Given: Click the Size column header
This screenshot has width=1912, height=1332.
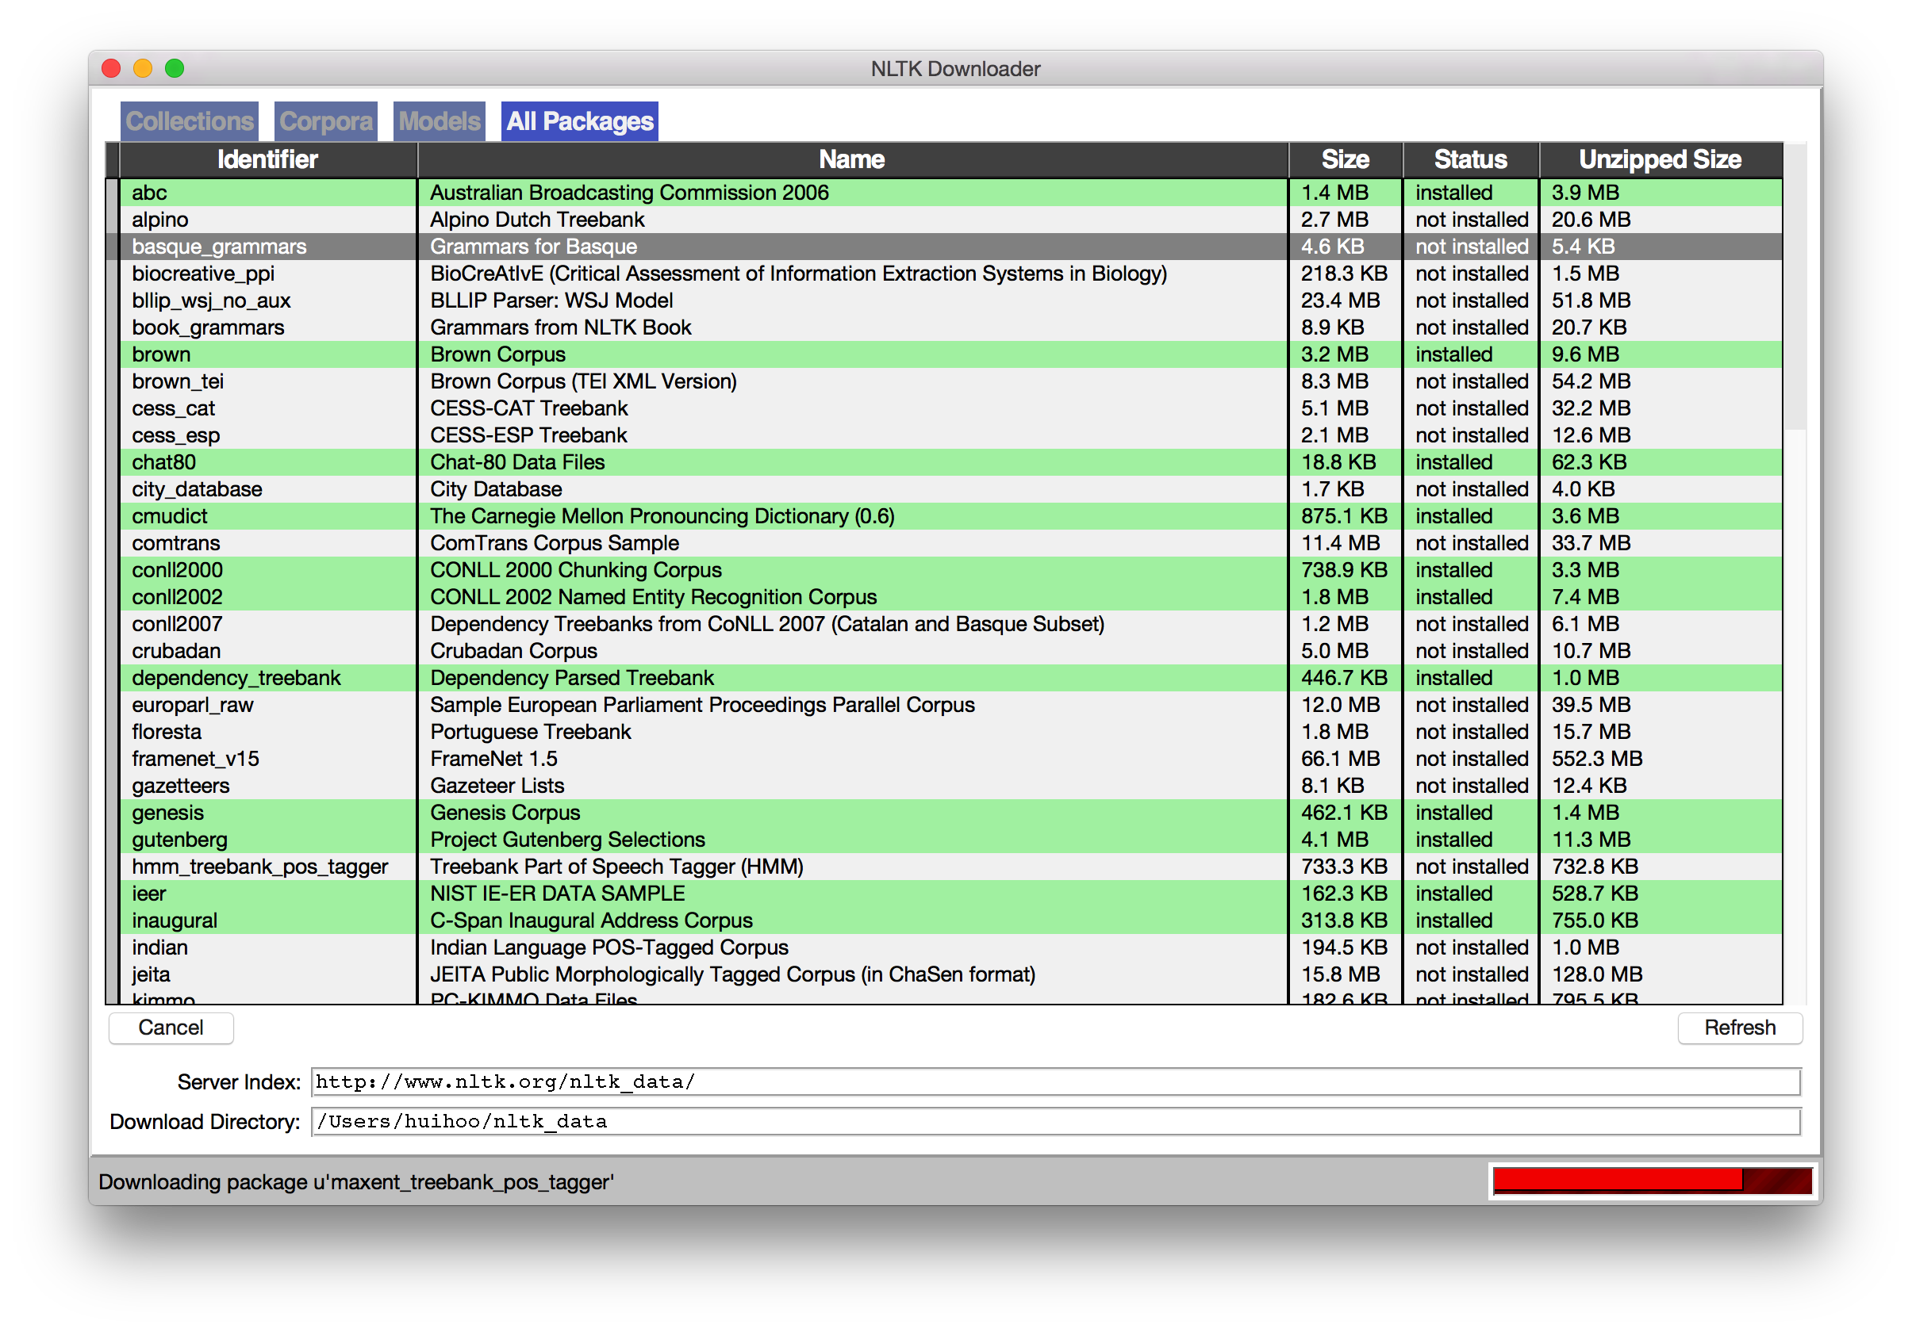Looking at the screenshot, I should tap(1344, 159).
